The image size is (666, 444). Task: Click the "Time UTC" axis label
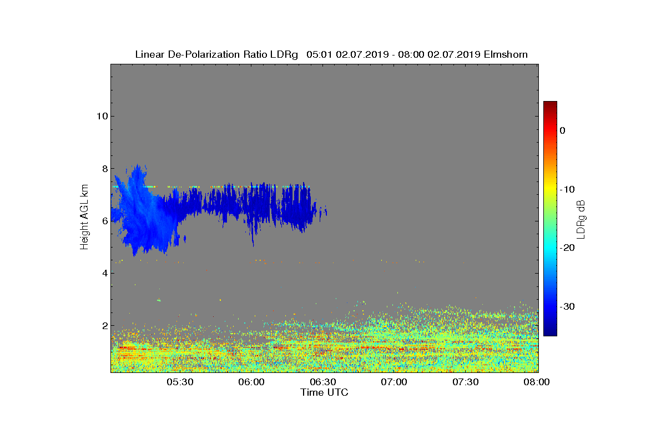point(324,392)
